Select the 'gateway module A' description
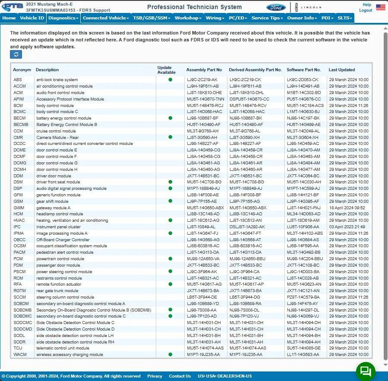Viewport: 388px width, 381px height. 54,208
